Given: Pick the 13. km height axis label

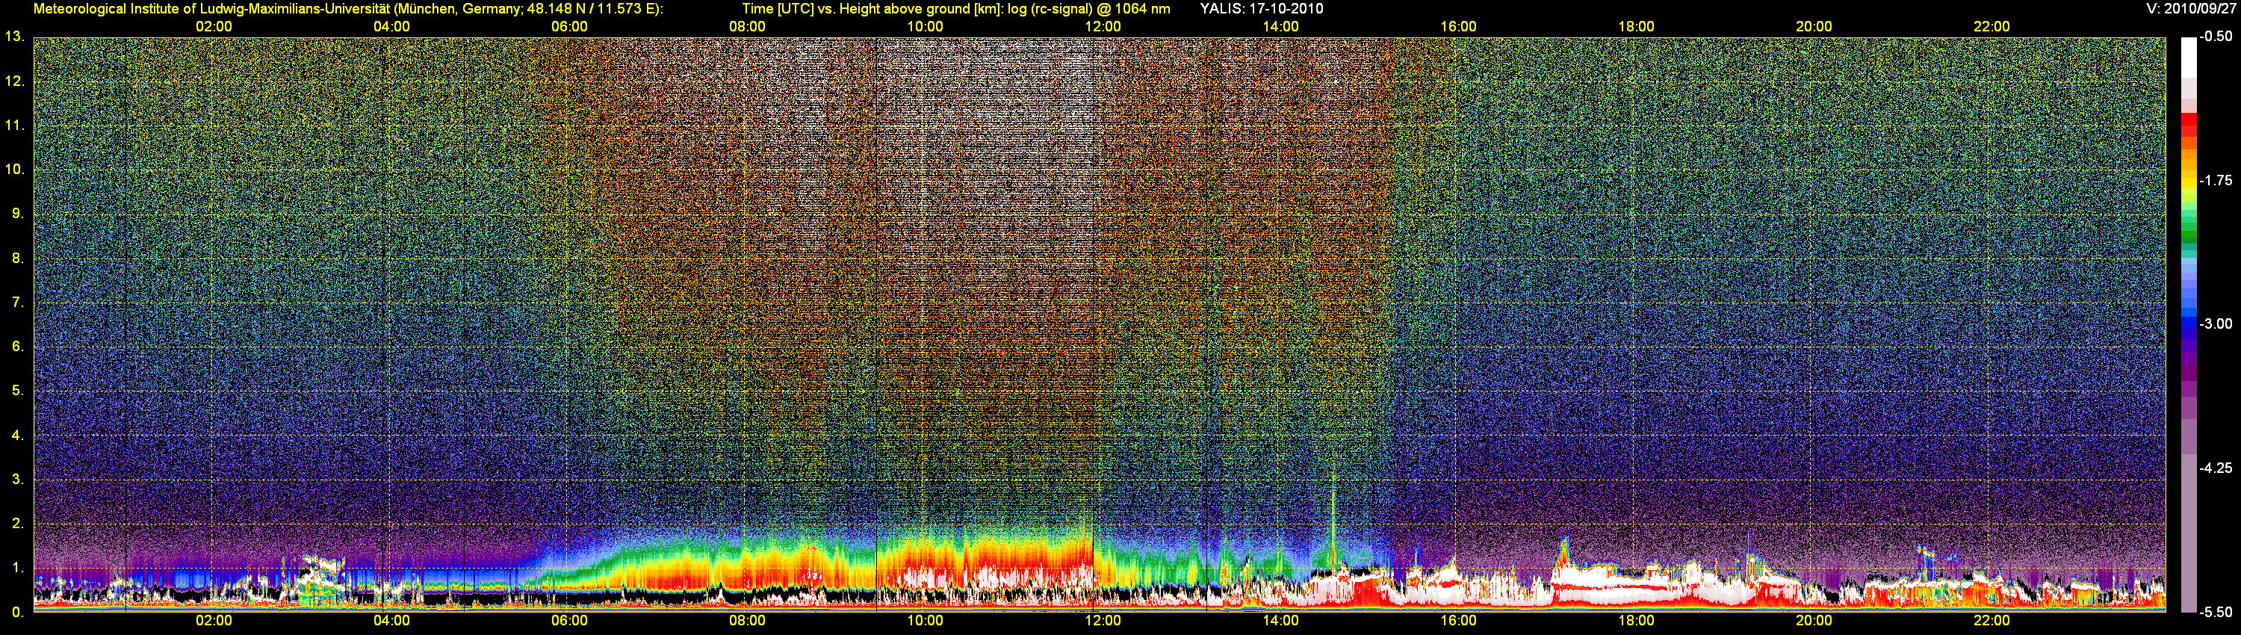Looking at the screenshot, I should [14, 37].
